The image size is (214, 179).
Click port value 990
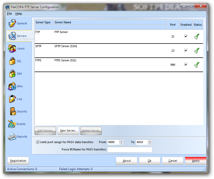173,65
